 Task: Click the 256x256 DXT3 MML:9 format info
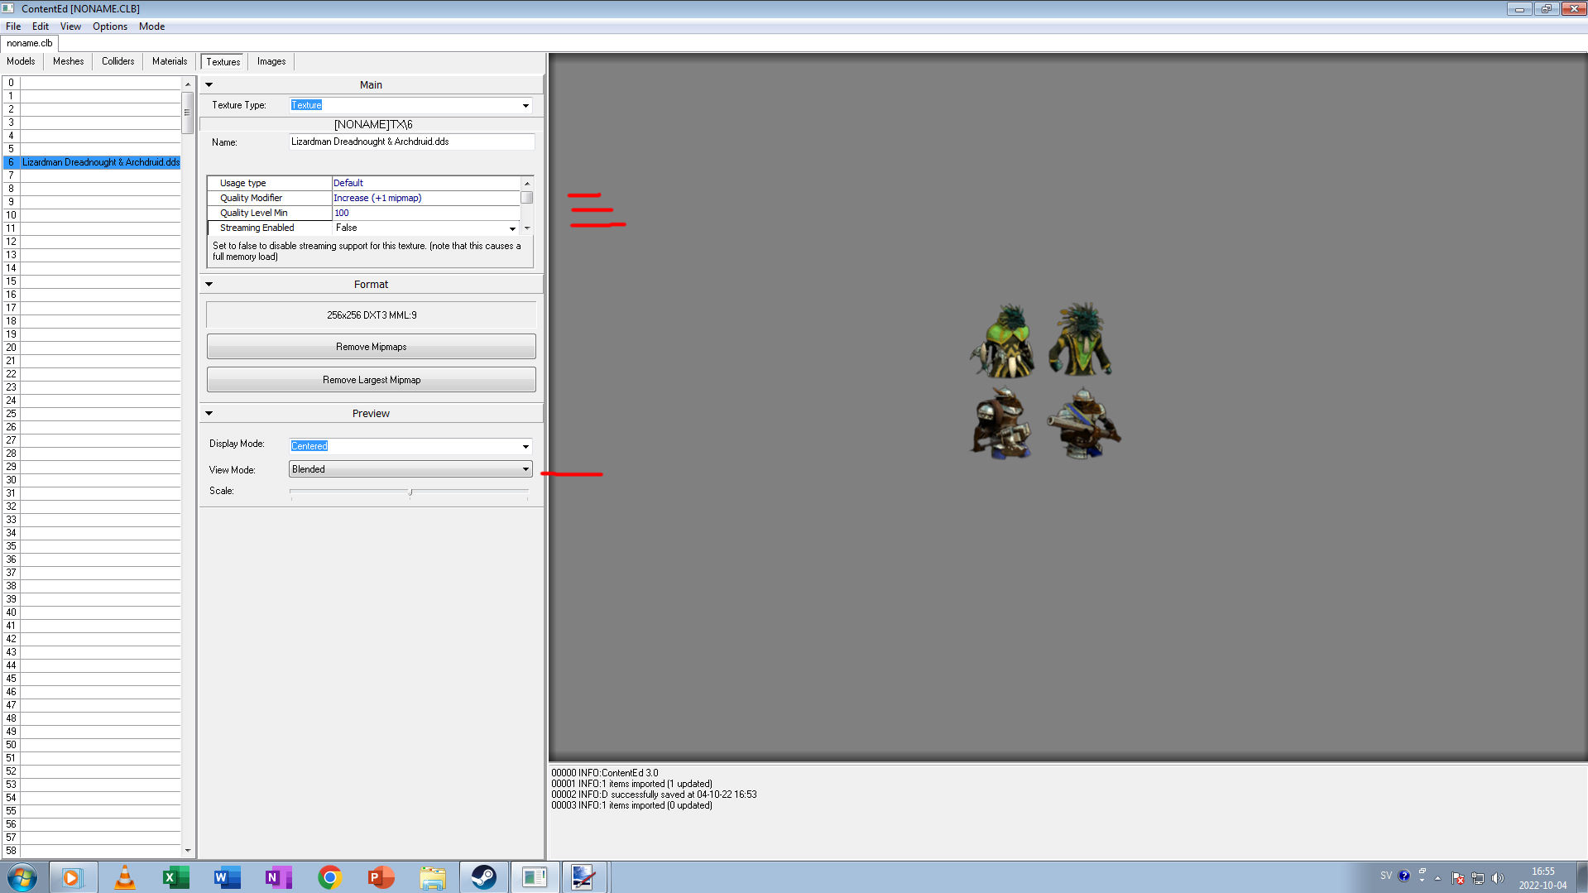[x=372, y=315]
